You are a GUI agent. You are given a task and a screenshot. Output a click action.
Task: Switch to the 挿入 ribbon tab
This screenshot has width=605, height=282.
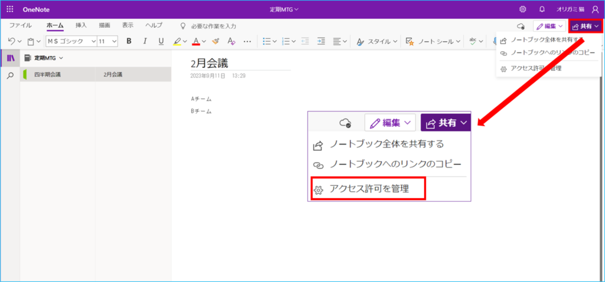(81, 25)
